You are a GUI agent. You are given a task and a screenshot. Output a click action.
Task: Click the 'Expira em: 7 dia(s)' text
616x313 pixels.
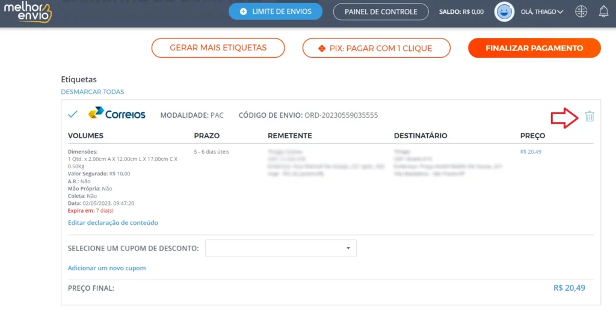(91, 211)
